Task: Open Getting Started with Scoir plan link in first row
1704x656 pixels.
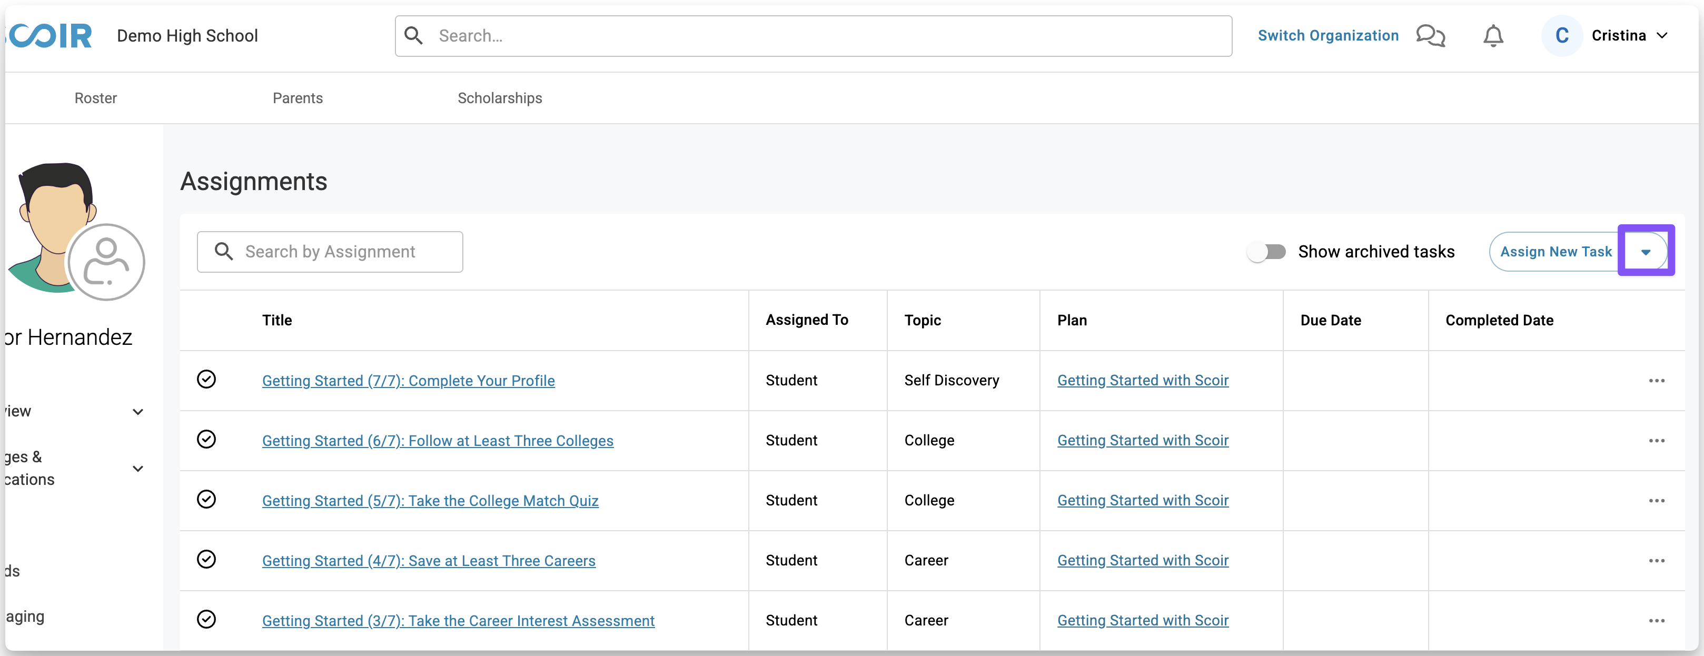Action: click(1142, 381)
